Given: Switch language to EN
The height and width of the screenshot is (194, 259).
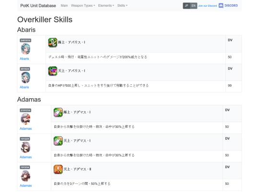Looking at the screenshot, I should click(193, 6).
